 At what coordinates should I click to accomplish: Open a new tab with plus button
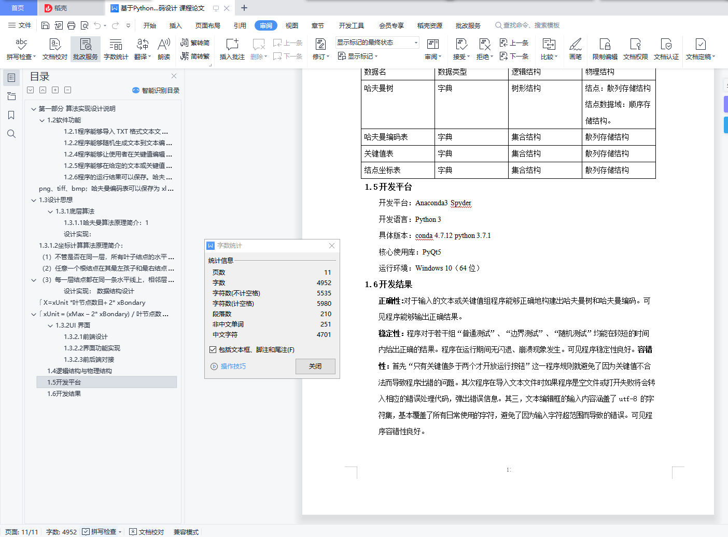pos(244,8)
